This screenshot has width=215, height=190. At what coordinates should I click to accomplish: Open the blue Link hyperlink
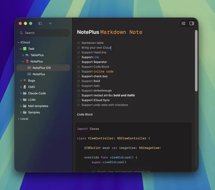(x=96, y=57)
